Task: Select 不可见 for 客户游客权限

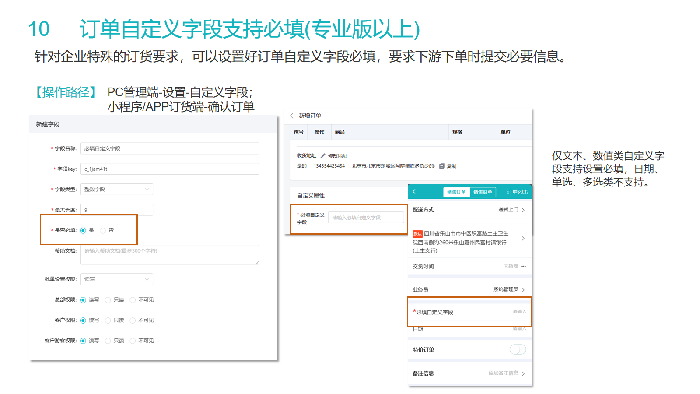Action: 133,341
